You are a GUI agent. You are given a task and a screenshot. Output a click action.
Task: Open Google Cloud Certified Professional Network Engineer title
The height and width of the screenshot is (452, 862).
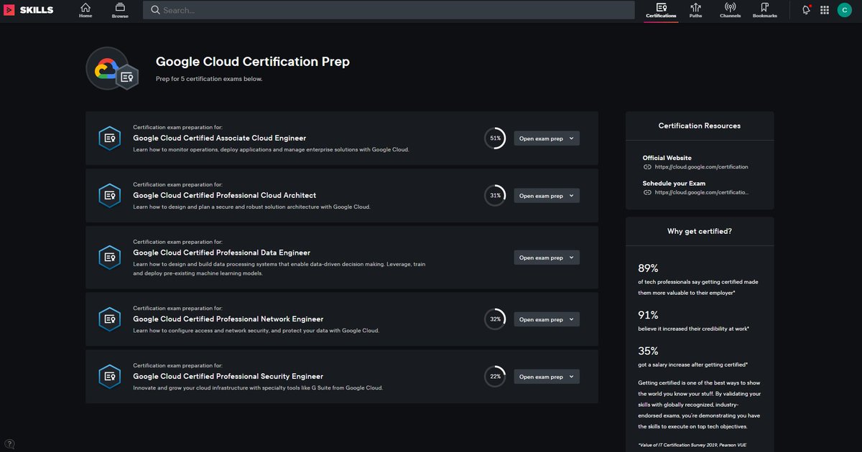tap(228, 319)
